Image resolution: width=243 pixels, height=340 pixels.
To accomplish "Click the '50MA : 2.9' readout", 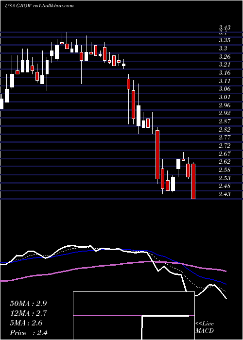I will point(28,304).
